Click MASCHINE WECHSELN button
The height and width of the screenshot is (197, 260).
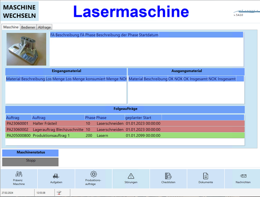point(19,11)
